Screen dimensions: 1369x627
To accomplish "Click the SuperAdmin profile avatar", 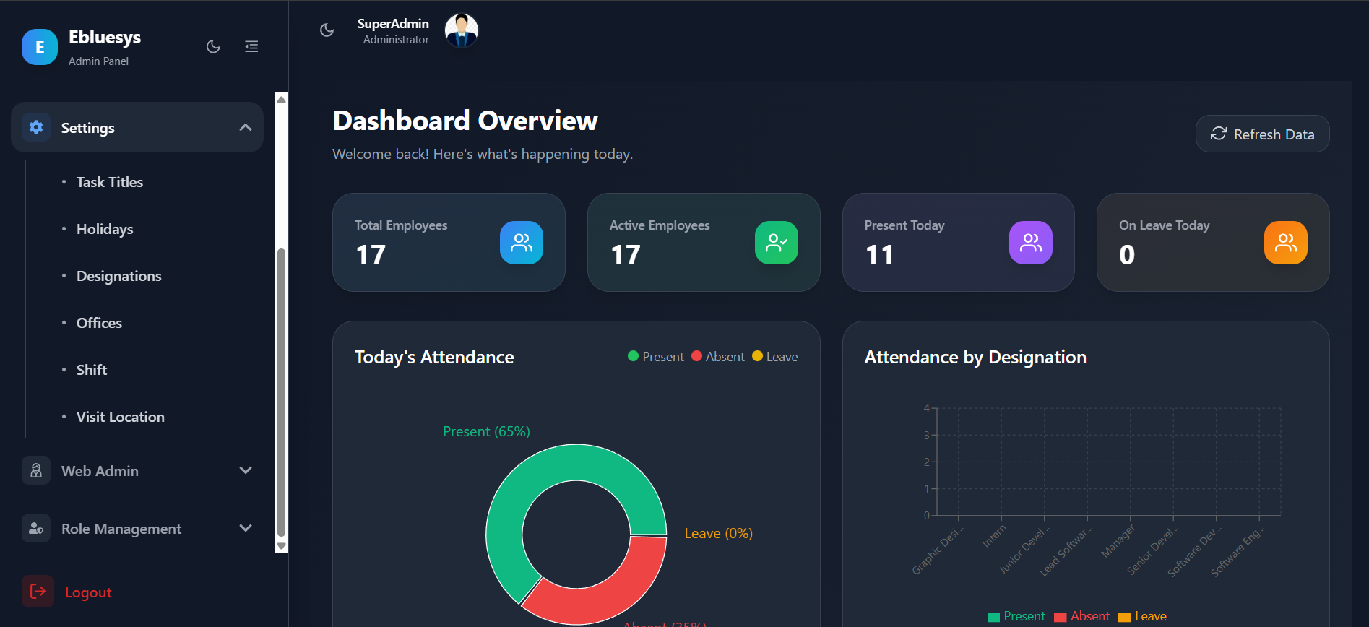I will click(461, 31).
